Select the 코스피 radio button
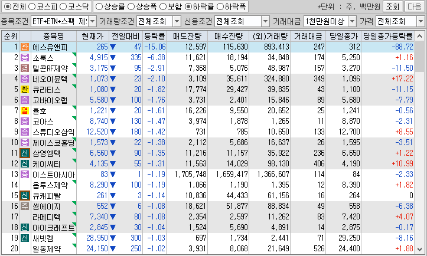Viewport: 427px width, 256px height. [32, 6]
